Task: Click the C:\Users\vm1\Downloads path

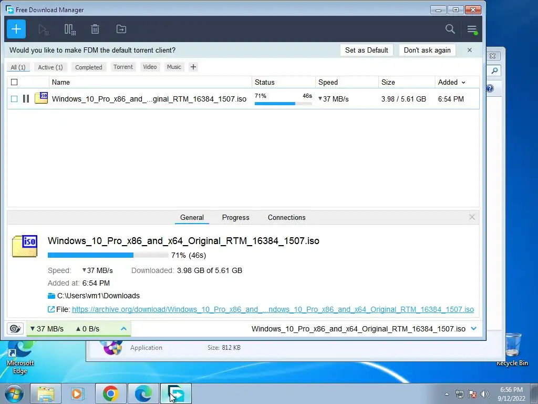Action: coord(98,296)
